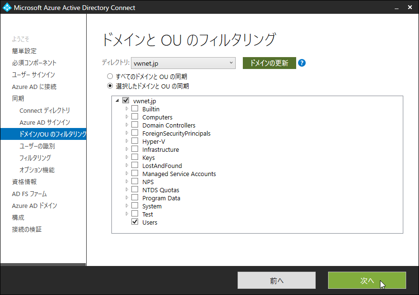Expand the Domain Controllers node
The image size is (419, 295).
coord(127,125)
